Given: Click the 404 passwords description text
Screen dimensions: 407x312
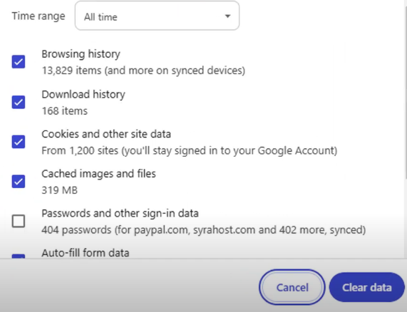Looking at the screenshot, I should [204, 230].
